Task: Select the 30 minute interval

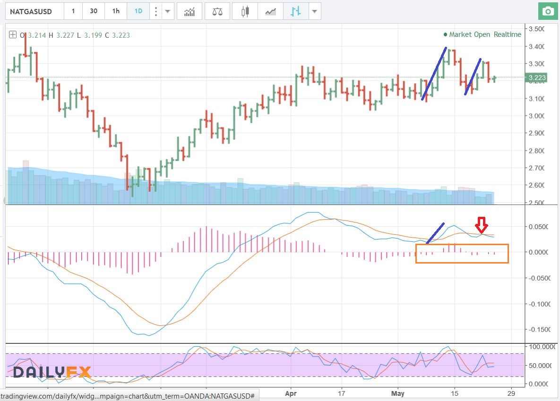Action: 94,11
